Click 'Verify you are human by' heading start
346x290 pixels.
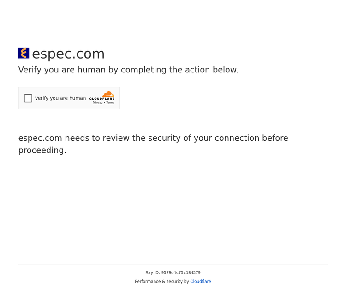point(68,70)
